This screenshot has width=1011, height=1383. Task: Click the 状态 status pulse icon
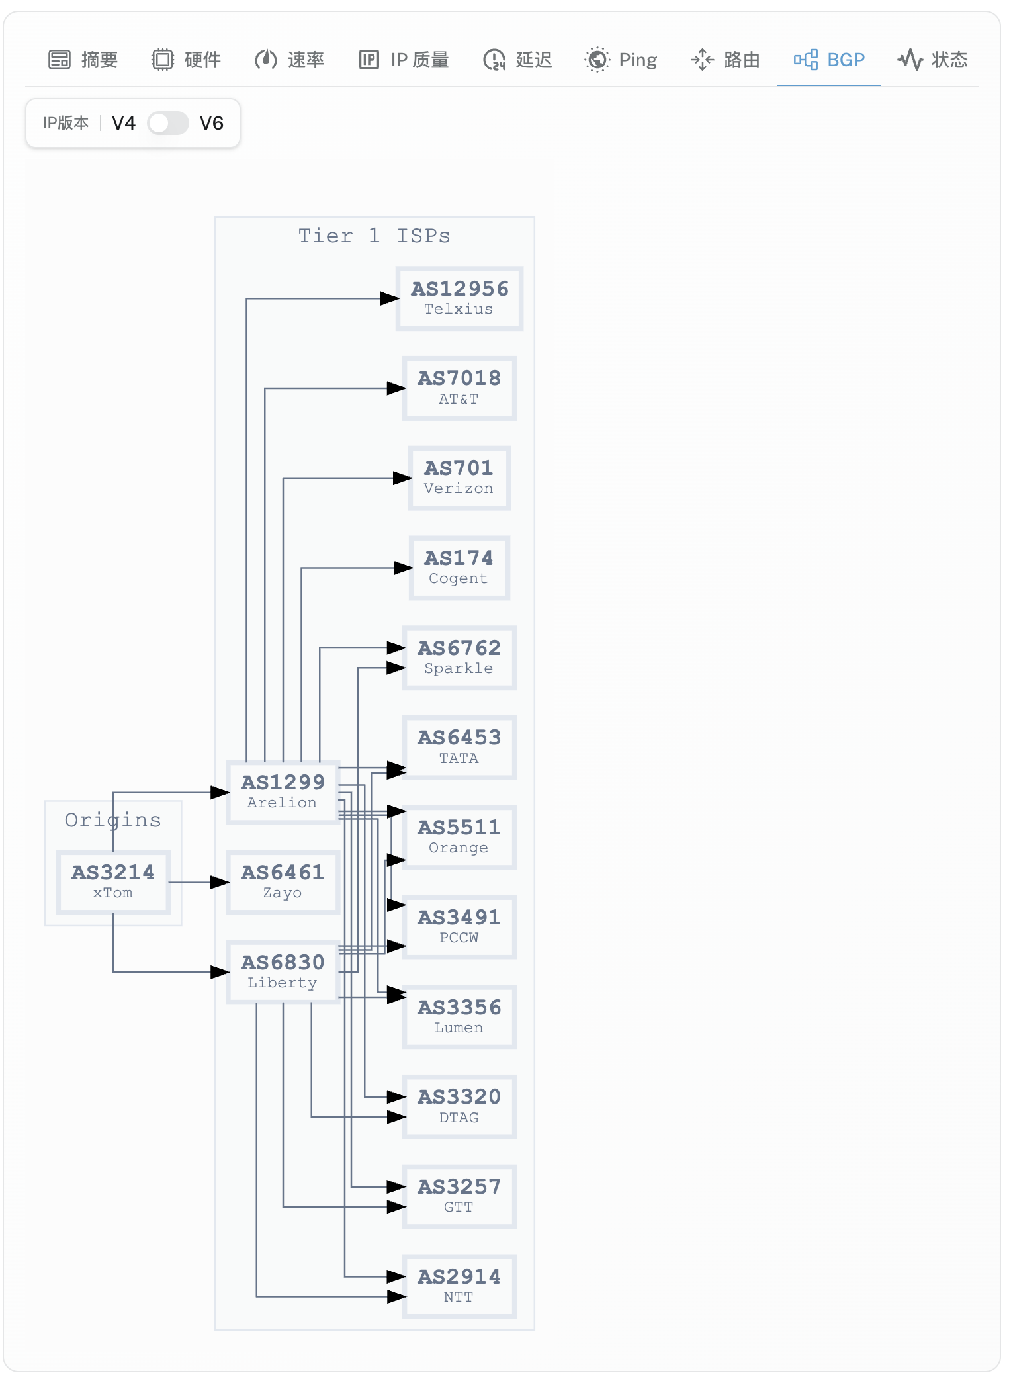910,60
